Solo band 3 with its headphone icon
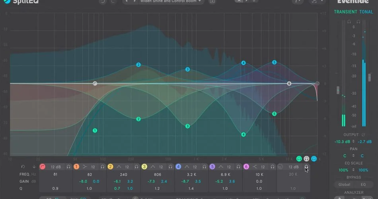 pos(170,167)
